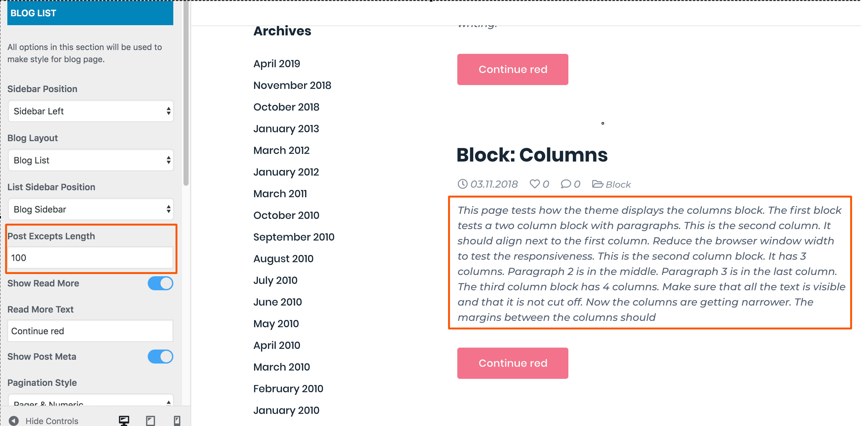The image size is (861, 426).
Task: Click the folder category icon beside Block
Action: tap(598, 184)
